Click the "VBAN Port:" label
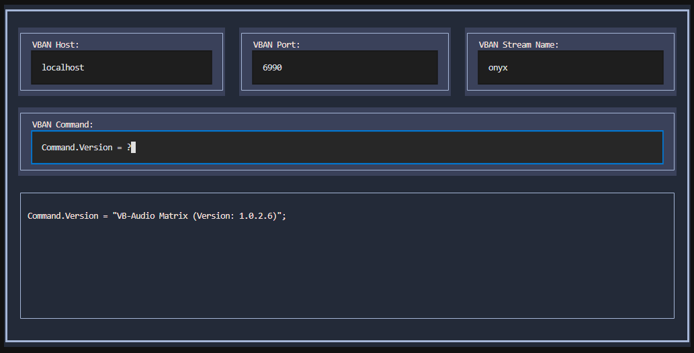Viewport: 694px width, 353px height. click(x=276, y=44)
